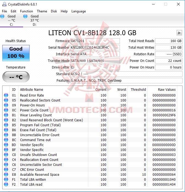Screen dimensions: 185x192
Task: Click the status orb for Erase Fail Count
Action: 6,130
